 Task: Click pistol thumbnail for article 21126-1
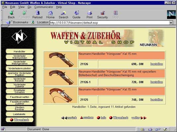61,78
